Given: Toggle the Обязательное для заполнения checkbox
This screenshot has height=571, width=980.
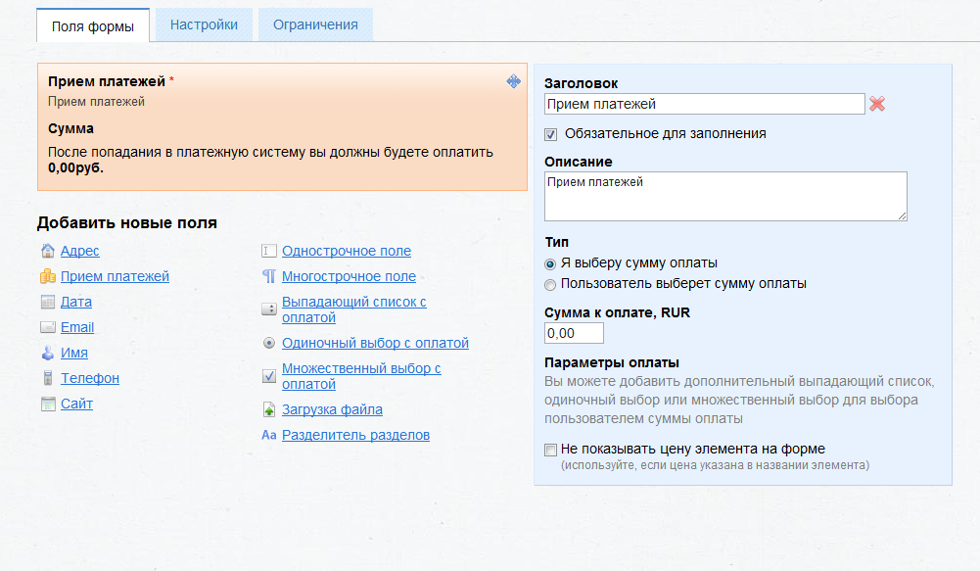Looking at the screenshot, I should point(551,134).
